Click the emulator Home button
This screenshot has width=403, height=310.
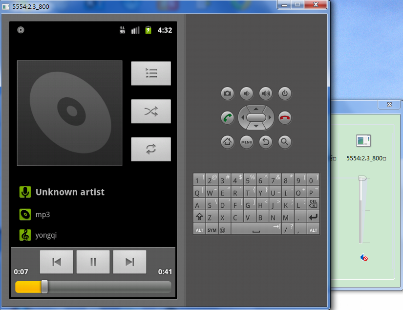click(x=228, y=142)
